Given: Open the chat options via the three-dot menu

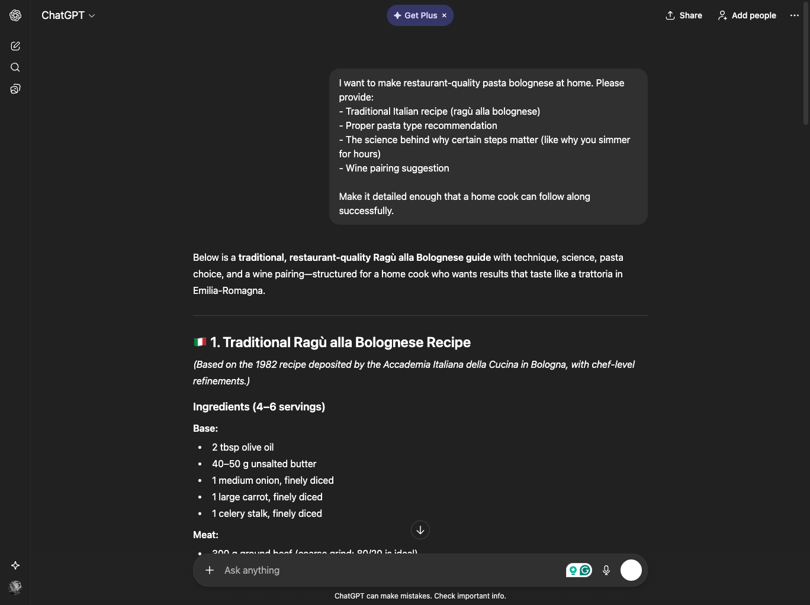Looking at the screenshot, I should [x=795, y=15].
